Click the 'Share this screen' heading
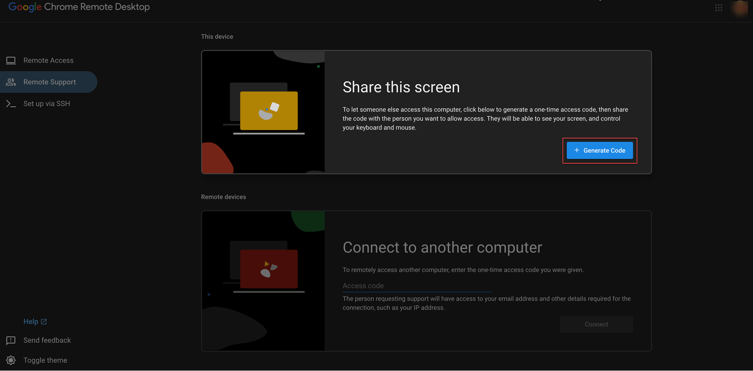The image size is (753, 371). coord(401,87)
